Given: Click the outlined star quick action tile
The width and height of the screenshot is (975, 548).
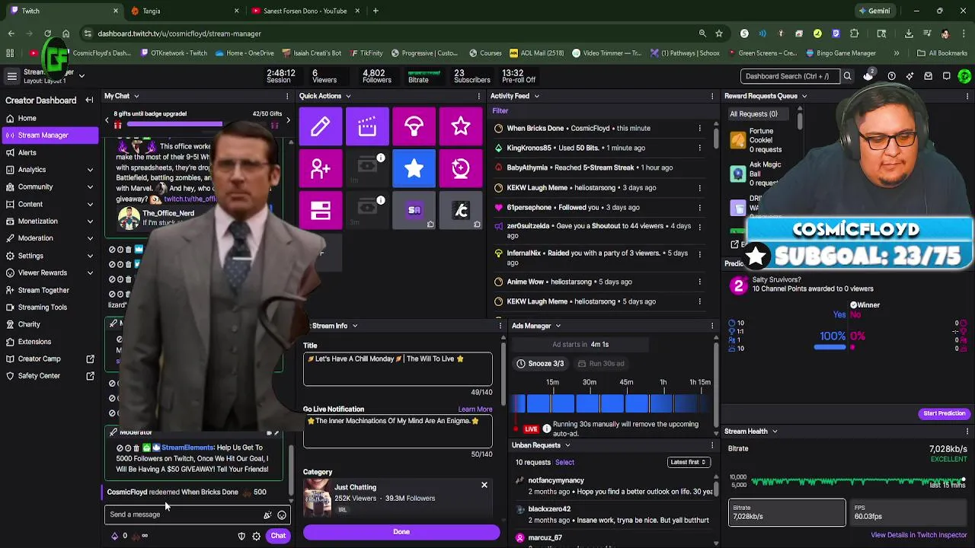Looking at the screenshot, I should (460, 127).
